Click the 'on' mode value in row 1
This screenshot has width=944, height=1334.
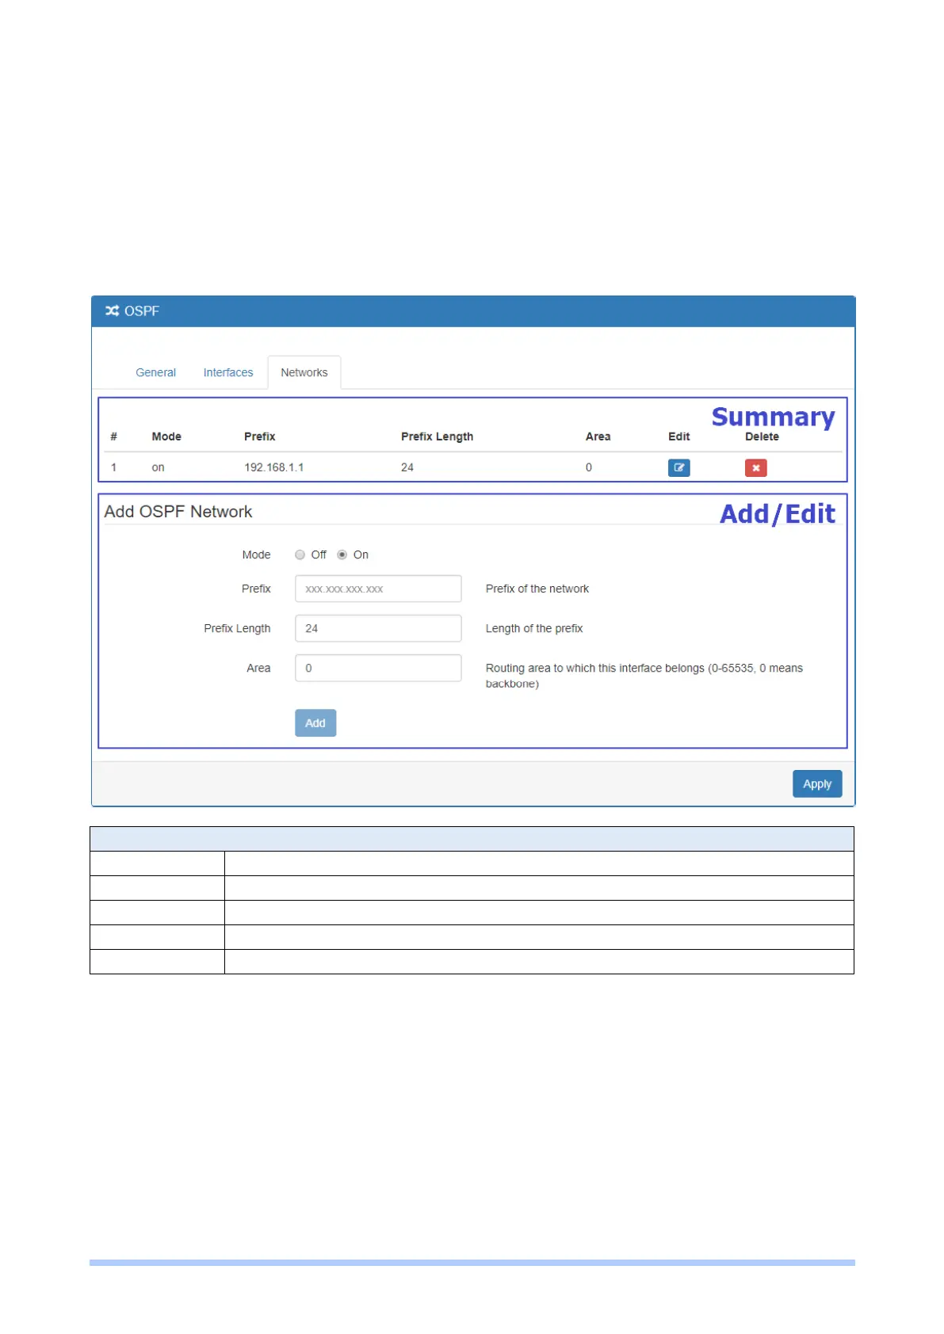[x=158, y=467]
